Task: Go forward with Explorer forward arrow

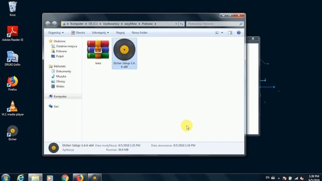Action: 54,24
